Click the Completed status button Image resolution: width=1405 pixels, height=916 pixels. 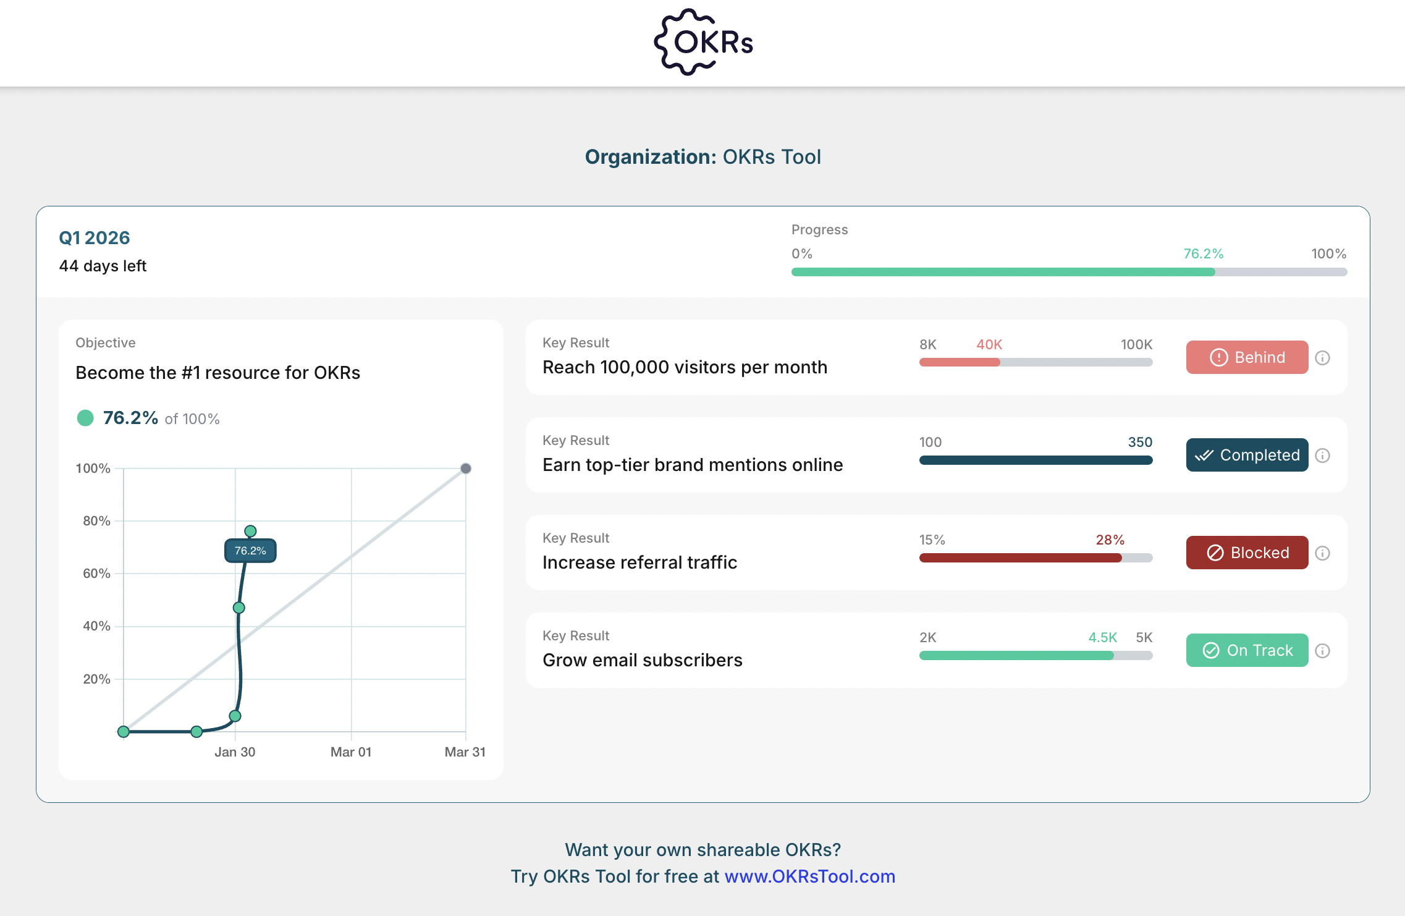point(1247,455)
